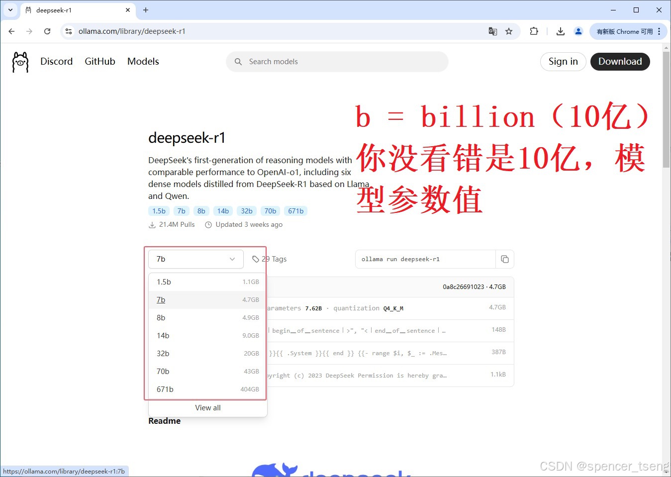The height and width of the screenshot is (477, 671).
Task: Click the '0a8c26691023 · 4.7GB' text
Action: [x=474, y=287]
